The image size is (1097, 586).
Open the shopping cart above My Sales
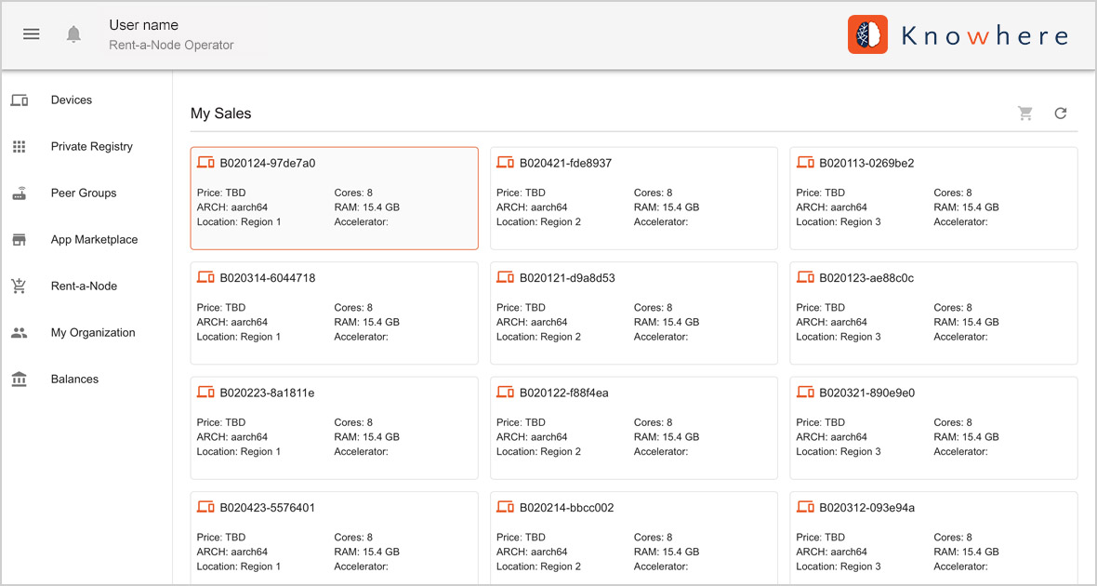(x=1025, y=113)
